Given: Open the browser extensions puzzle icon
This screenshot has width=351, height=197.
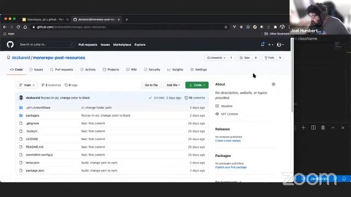Looking at the screenshot, I should tap(275, 27).
